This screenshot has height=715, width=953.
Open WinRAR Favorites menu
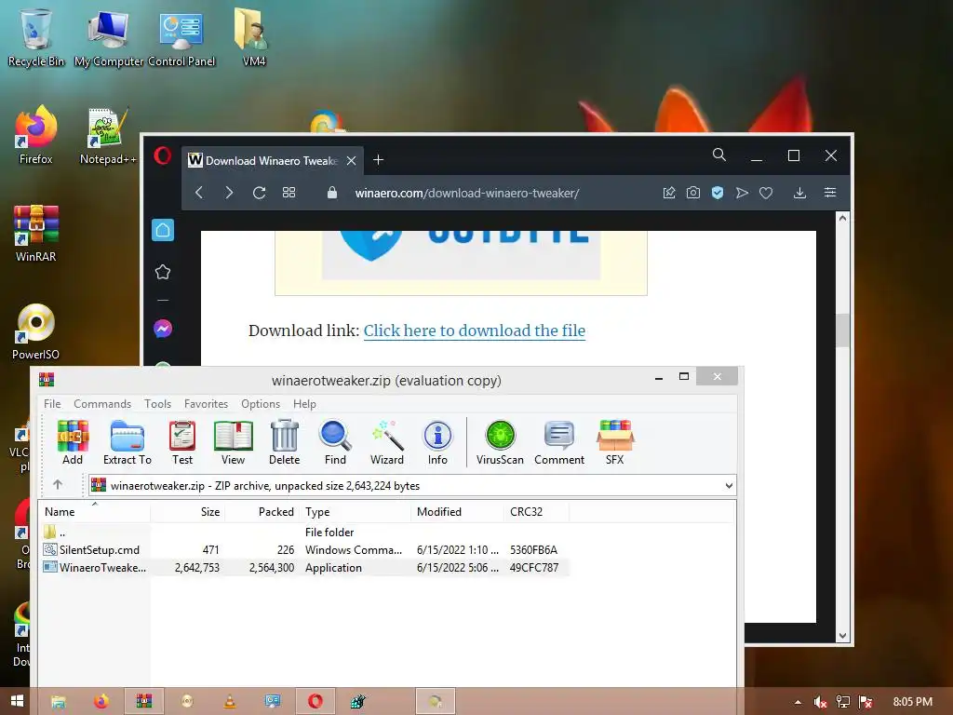point(206,404)
